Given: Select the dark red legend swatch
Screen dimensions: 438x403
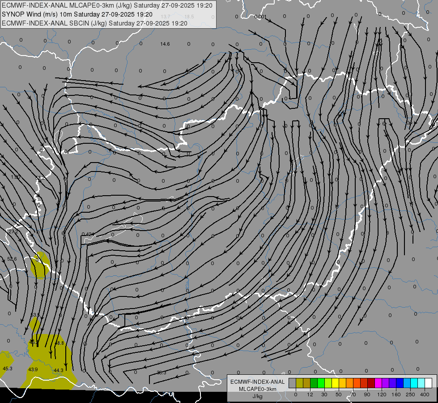Looking at the screenshot, I should pyautogui.click(x=371, y=383).
